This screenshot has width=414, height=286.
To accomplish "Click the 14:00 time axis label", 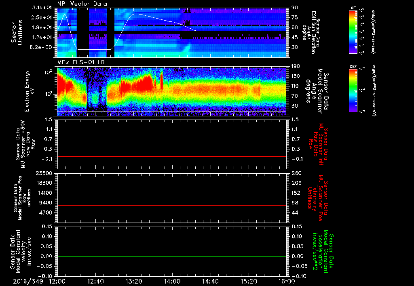I will [172, 281].
